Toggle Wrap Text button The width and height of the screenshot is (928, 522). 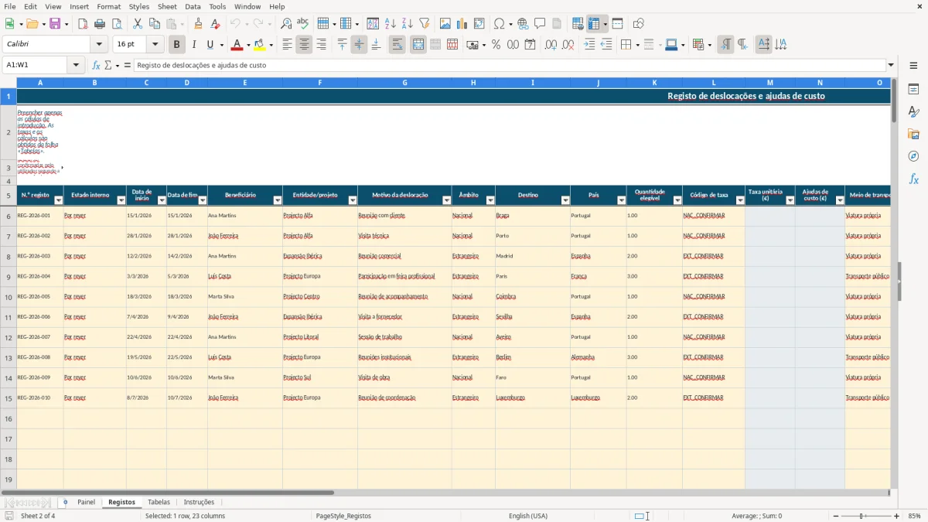397,45
